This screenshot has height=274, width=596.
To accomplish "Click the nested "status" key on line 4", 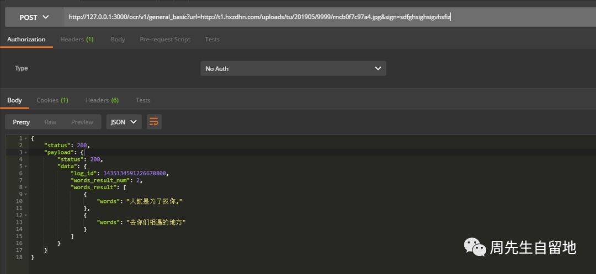I will [71, 159].
